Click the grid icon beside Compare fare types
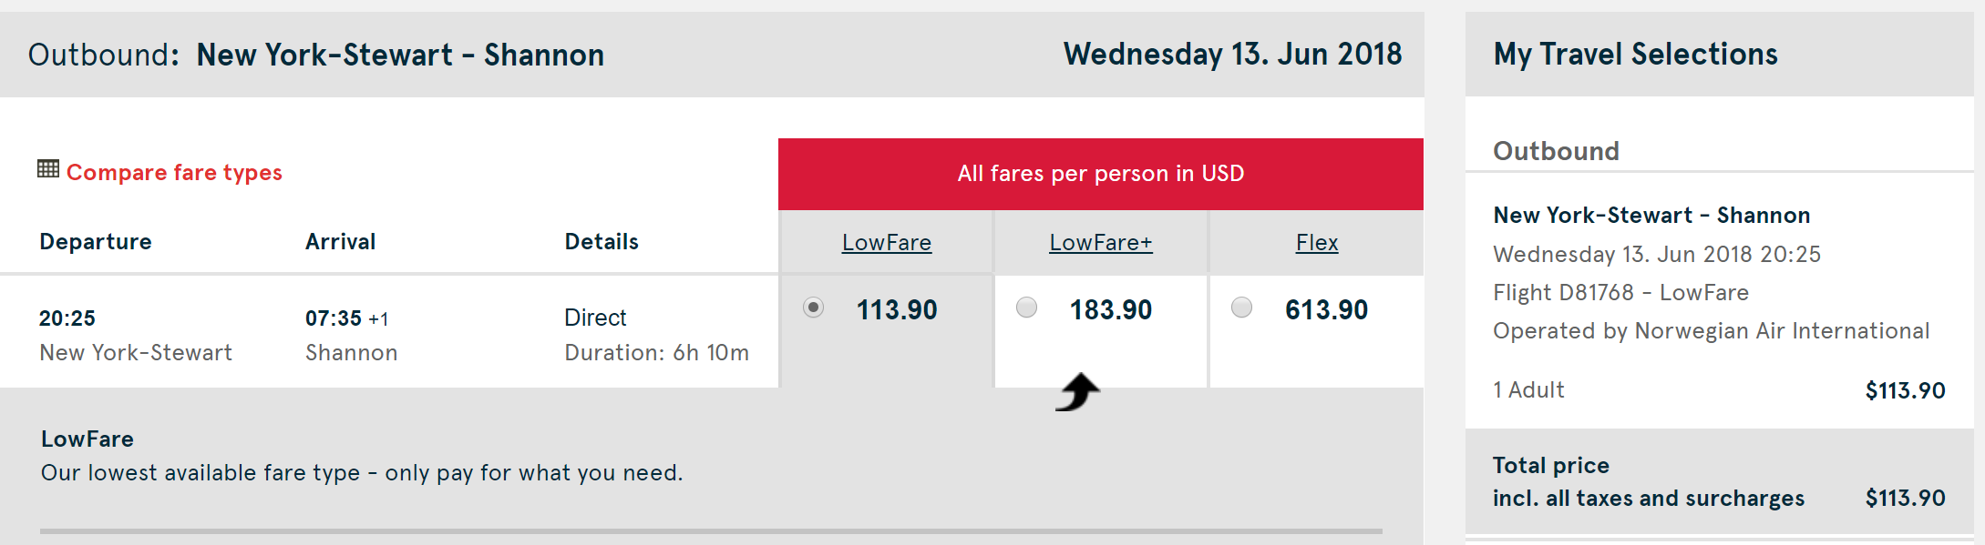Viewport: 1985px width, 545px height. coord(48,169)
